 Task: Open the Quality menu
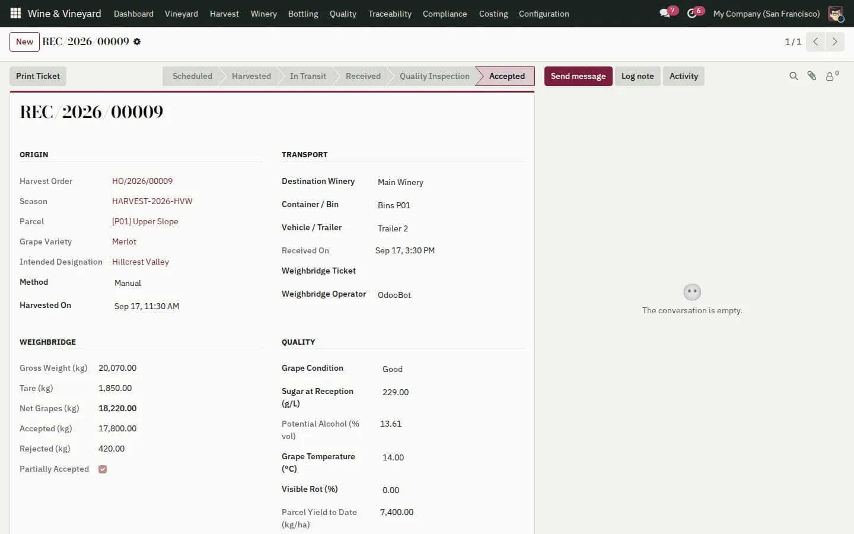pyautogui.click(x=343, y=14)
